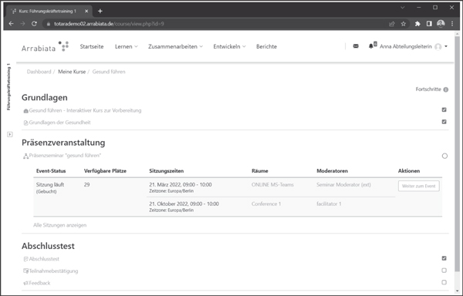Open browser side panel icon

pyautogui.click(x=429, y=24)
